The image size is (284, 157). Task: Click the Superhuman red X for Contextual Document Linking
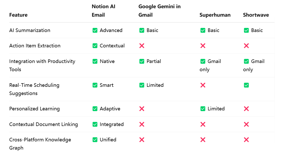click(203, 124)
